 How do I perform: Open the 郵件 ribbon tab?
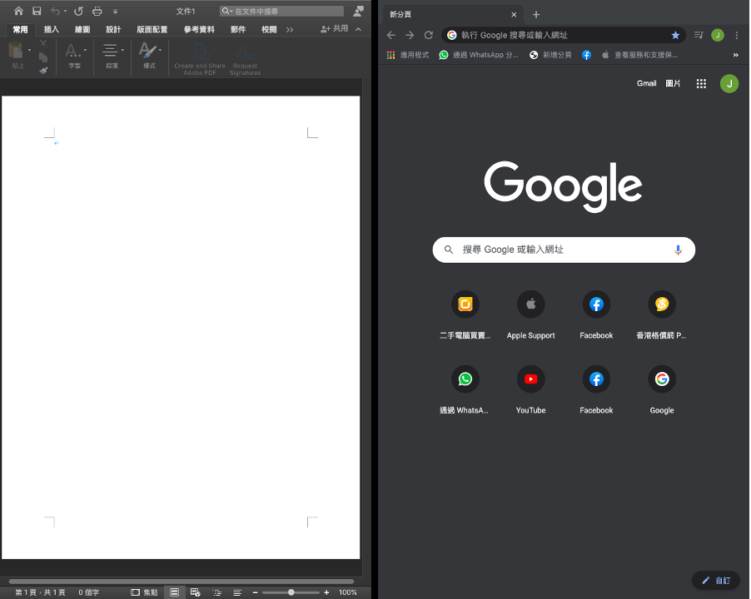pos(238,30)
